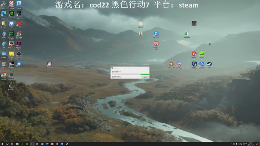The width and height of the screenshot is (260, 146).
Task: Open the WPS Office desktop shortcut
Action: pos(19,23)
